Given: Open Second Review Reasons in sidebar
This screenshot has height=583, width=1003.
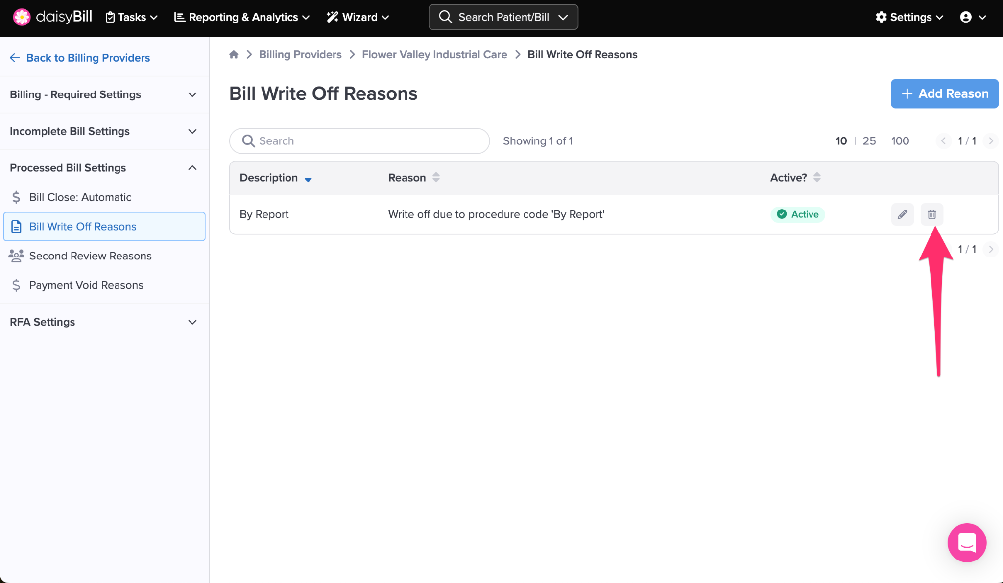Looking at the screenshot, I should click(91, 256).
